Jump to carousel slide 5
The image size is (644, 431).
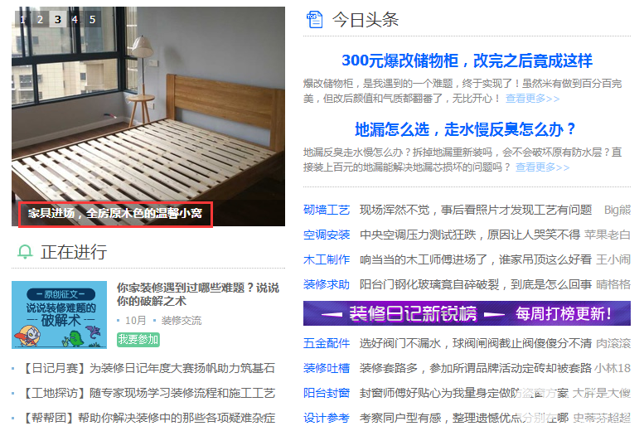tap(93, 19)
